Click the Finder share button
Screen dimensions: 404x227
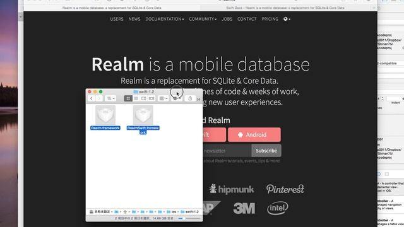click(190, 98)
